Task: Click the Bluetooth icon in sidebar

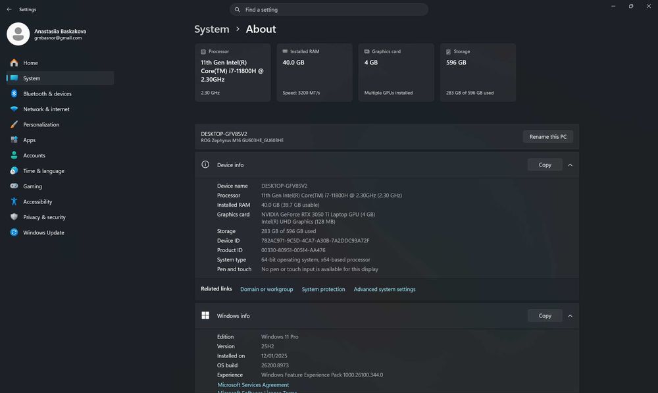Action: [x=14, y=93]
